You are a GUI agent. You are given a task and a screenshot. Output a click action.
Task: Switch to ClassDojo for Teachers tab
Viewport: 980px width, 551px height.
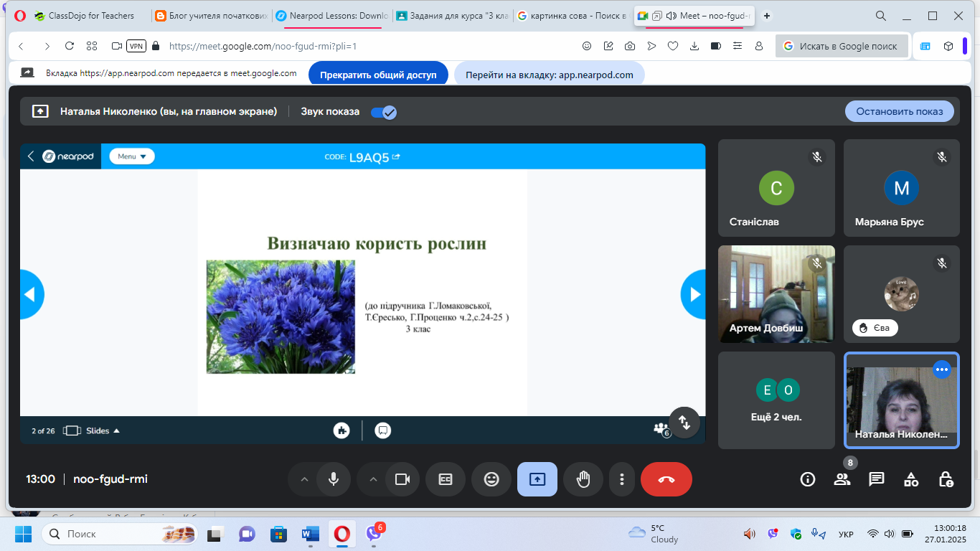tap(90, 16)
